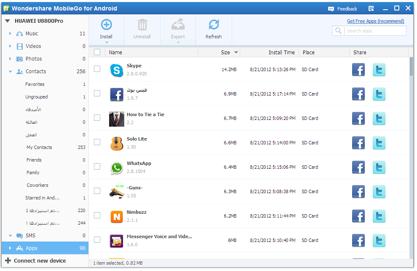Click the Nimbuzz app icon
This screenshot has width=417, height=271.
pyautogui.click(x=117, y=217)
